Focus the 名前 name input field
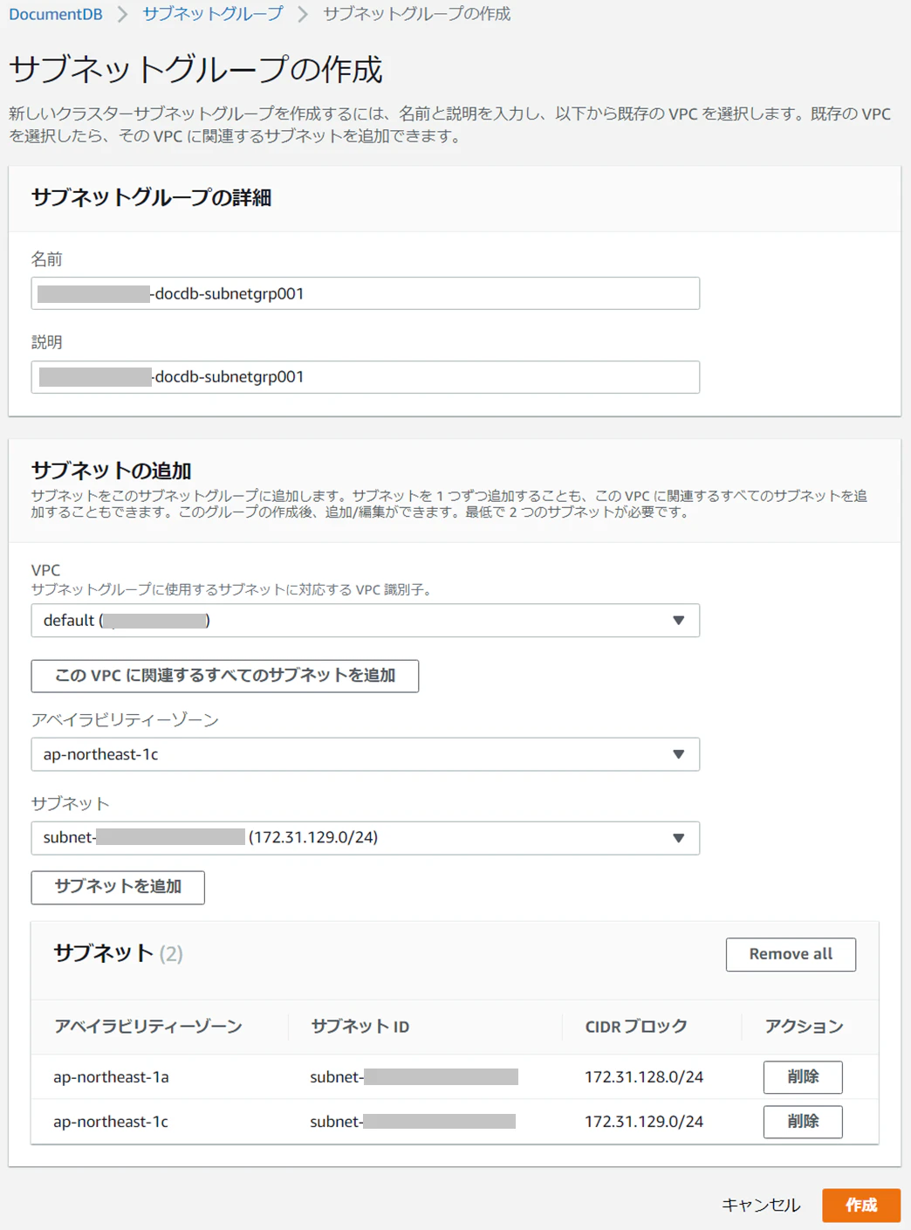 click(365, 293)
